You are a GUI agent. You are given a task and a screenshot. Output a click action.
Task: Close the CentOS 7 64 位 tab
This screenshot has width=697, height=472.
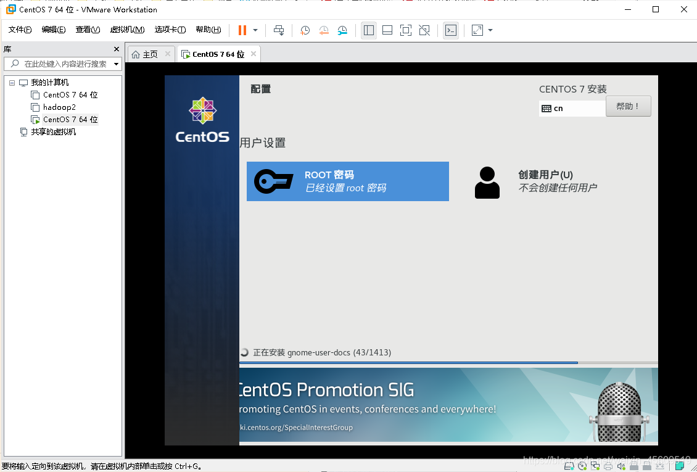point(254,54)
